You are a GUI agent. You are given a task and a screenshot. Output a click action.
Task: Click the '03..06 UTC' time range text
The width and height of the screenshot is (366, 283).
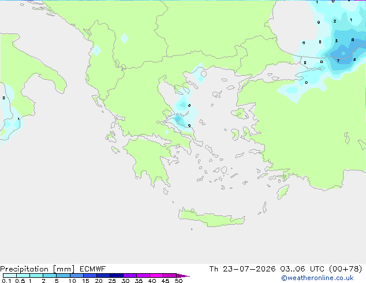tap(302, 269)
